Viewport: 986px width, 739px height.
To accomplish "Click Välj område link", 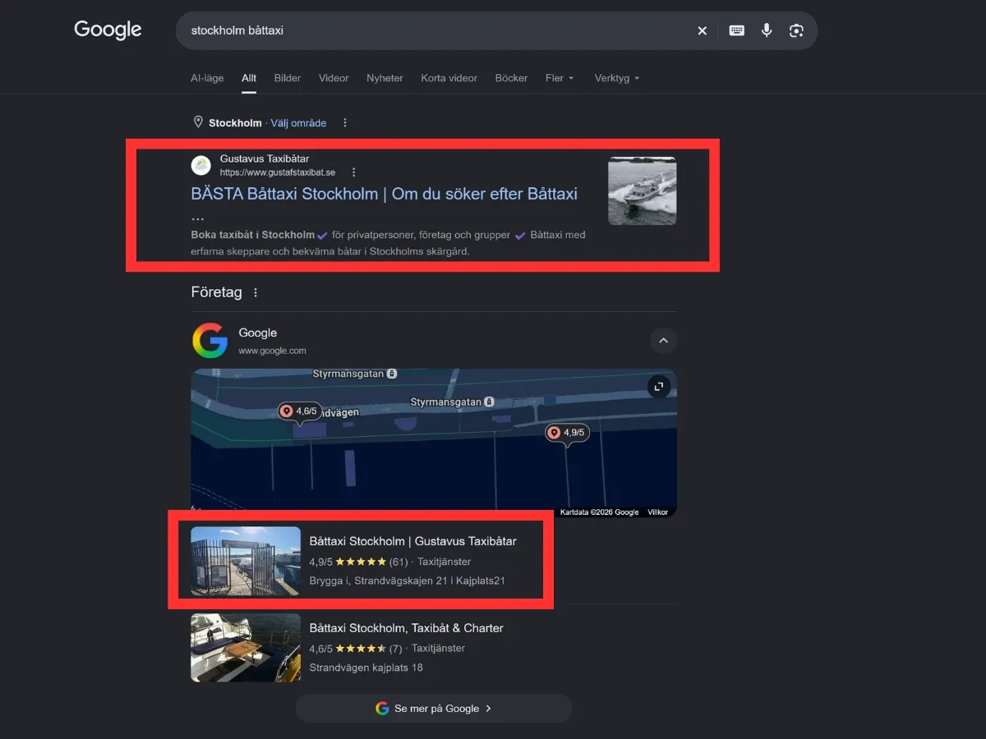I will coord(298,123).
